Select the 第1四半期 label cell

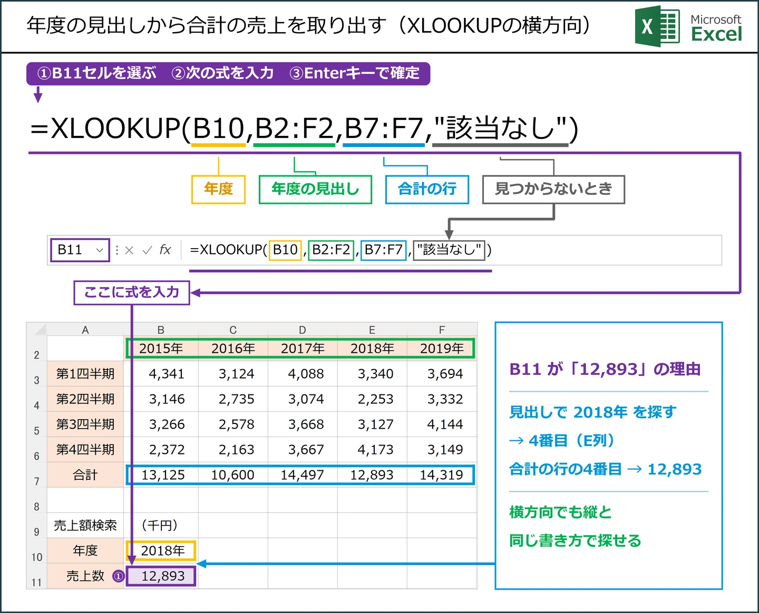pos(85,374)
